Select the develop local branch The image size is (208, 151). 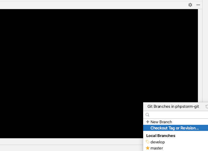pyautogui.click(x=176, y=142)
